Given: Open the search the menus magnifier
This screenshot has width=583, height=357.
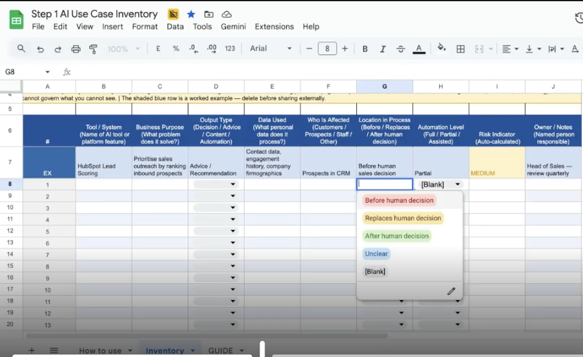Looking at the screenshot, I should tap(21, 49).
